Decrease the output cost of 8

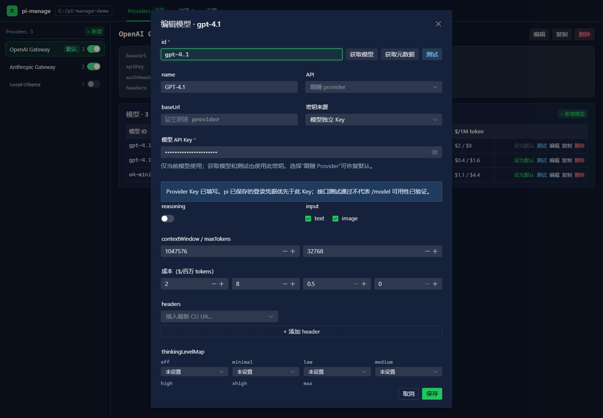pyautogui.click(x=285, y=284)
